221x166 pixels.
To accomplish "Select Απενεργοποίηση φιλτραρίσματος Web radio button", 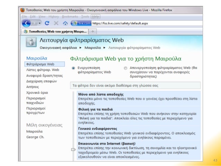I will click(125, 68).
